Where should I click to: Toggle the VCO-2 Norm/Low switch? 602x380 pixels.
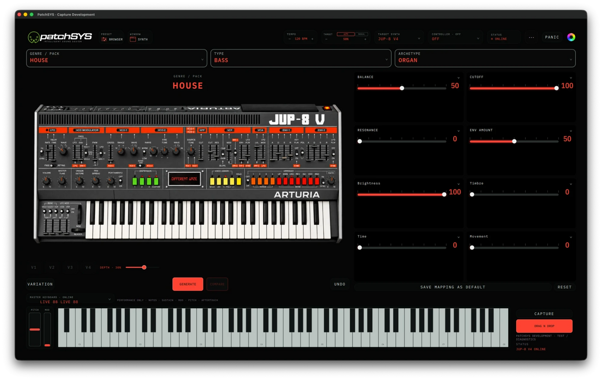pyautogui.click(x=144, y=152)
